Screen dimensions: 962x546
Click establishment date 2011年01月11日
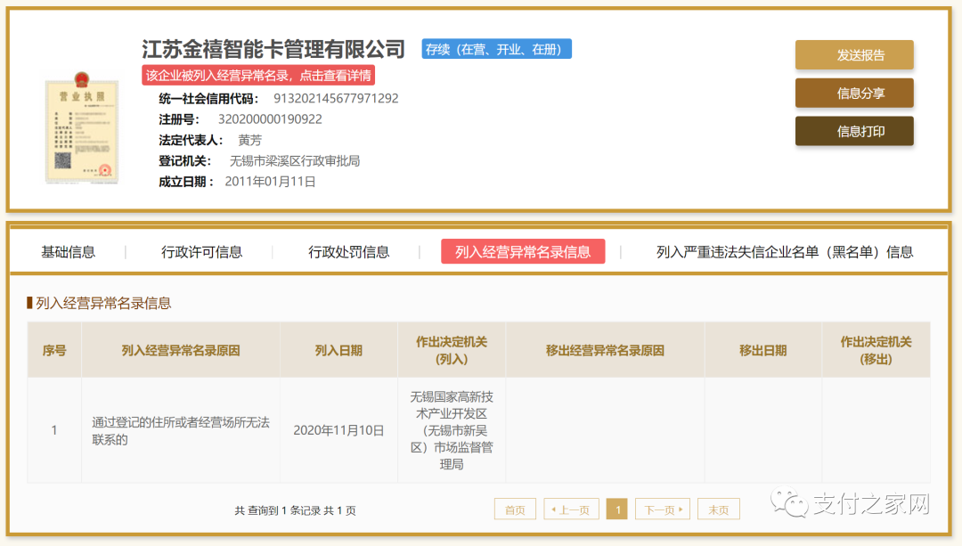[270, 182]
